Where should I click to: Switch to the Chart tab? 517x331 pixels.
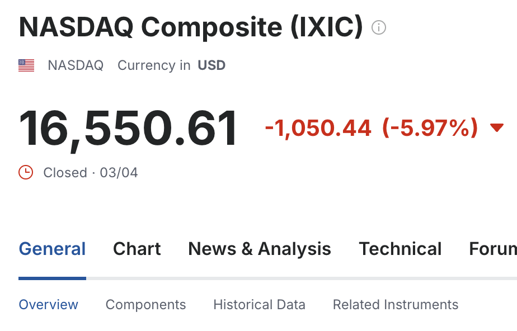[137, 249]
